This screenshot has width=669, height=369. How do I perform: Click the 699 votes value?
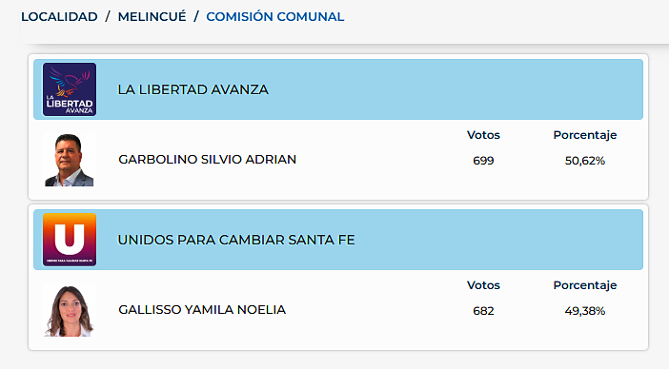coord(483,161)
